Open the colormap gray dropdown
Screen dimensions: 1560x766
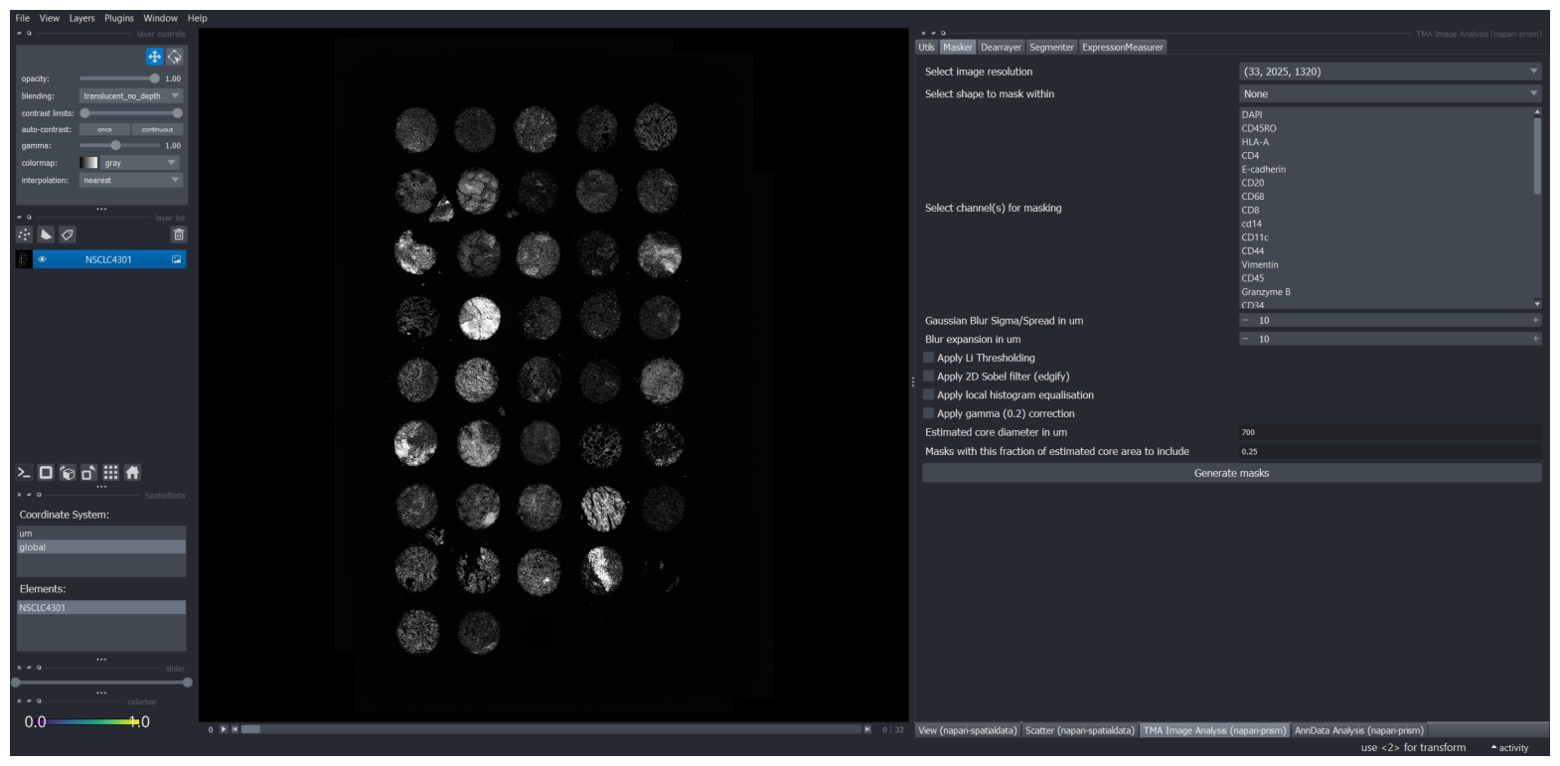pyautogui.click(x=140, y=163)
